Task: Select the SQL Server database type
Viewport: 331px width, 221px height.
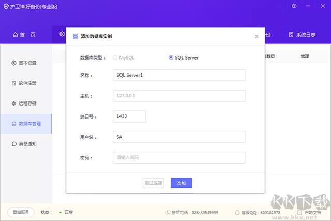Action: [184, 57]
